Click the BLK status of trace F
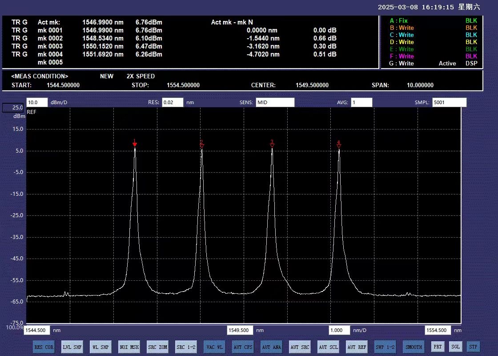This screenshot has width=498, height=356. [471, 56]
